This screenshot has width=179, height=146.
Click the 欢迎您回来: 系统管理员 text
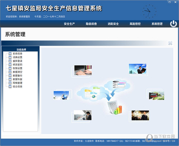pyautogui.click(x=18, y=17)
